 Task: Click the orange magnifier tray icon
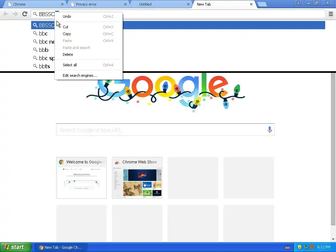coord(312,247)
